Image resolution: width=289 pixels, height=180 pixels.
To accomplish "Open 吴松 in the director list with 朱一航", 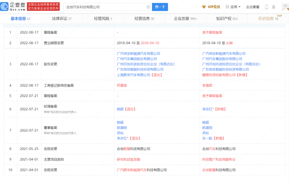I will point(206,133).
